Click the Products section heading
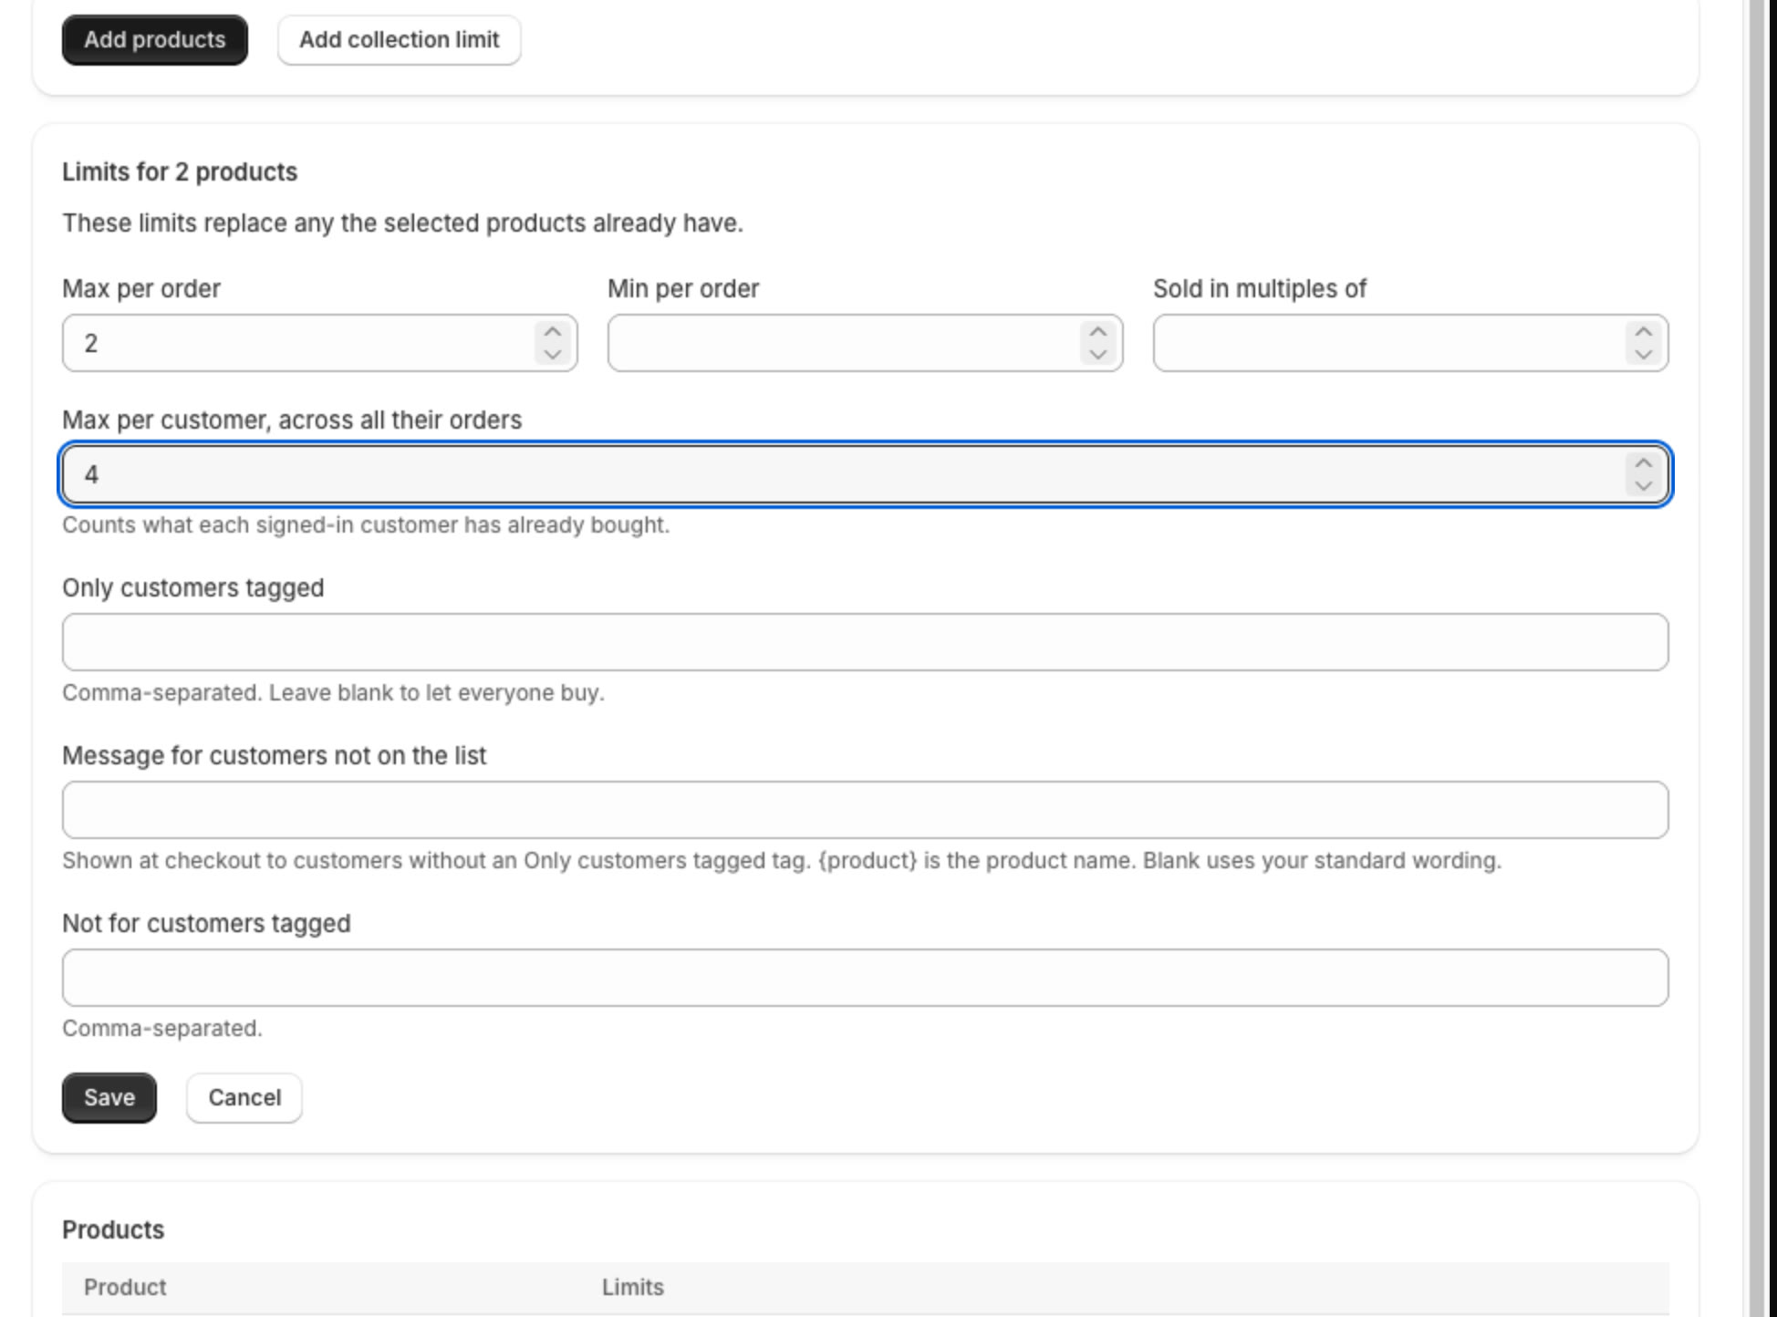 tap(113, 1229)
